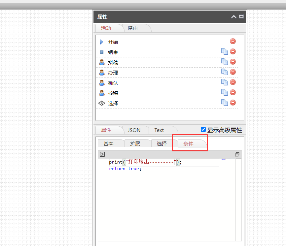Click the blue start arrow icon for 开始
The image size is (286, 246).
pos(102,42)
